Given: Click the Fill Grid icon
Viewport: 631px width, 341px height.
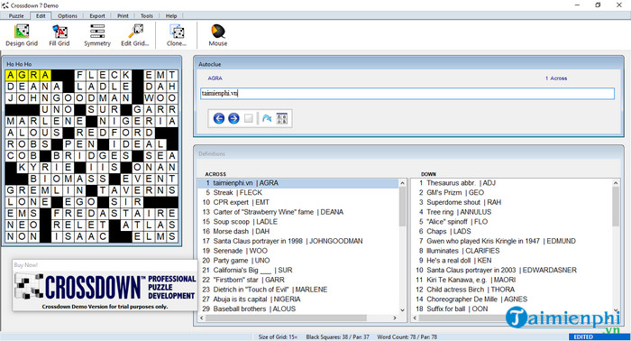Looking at the screenshot, I should coord(59,35).
